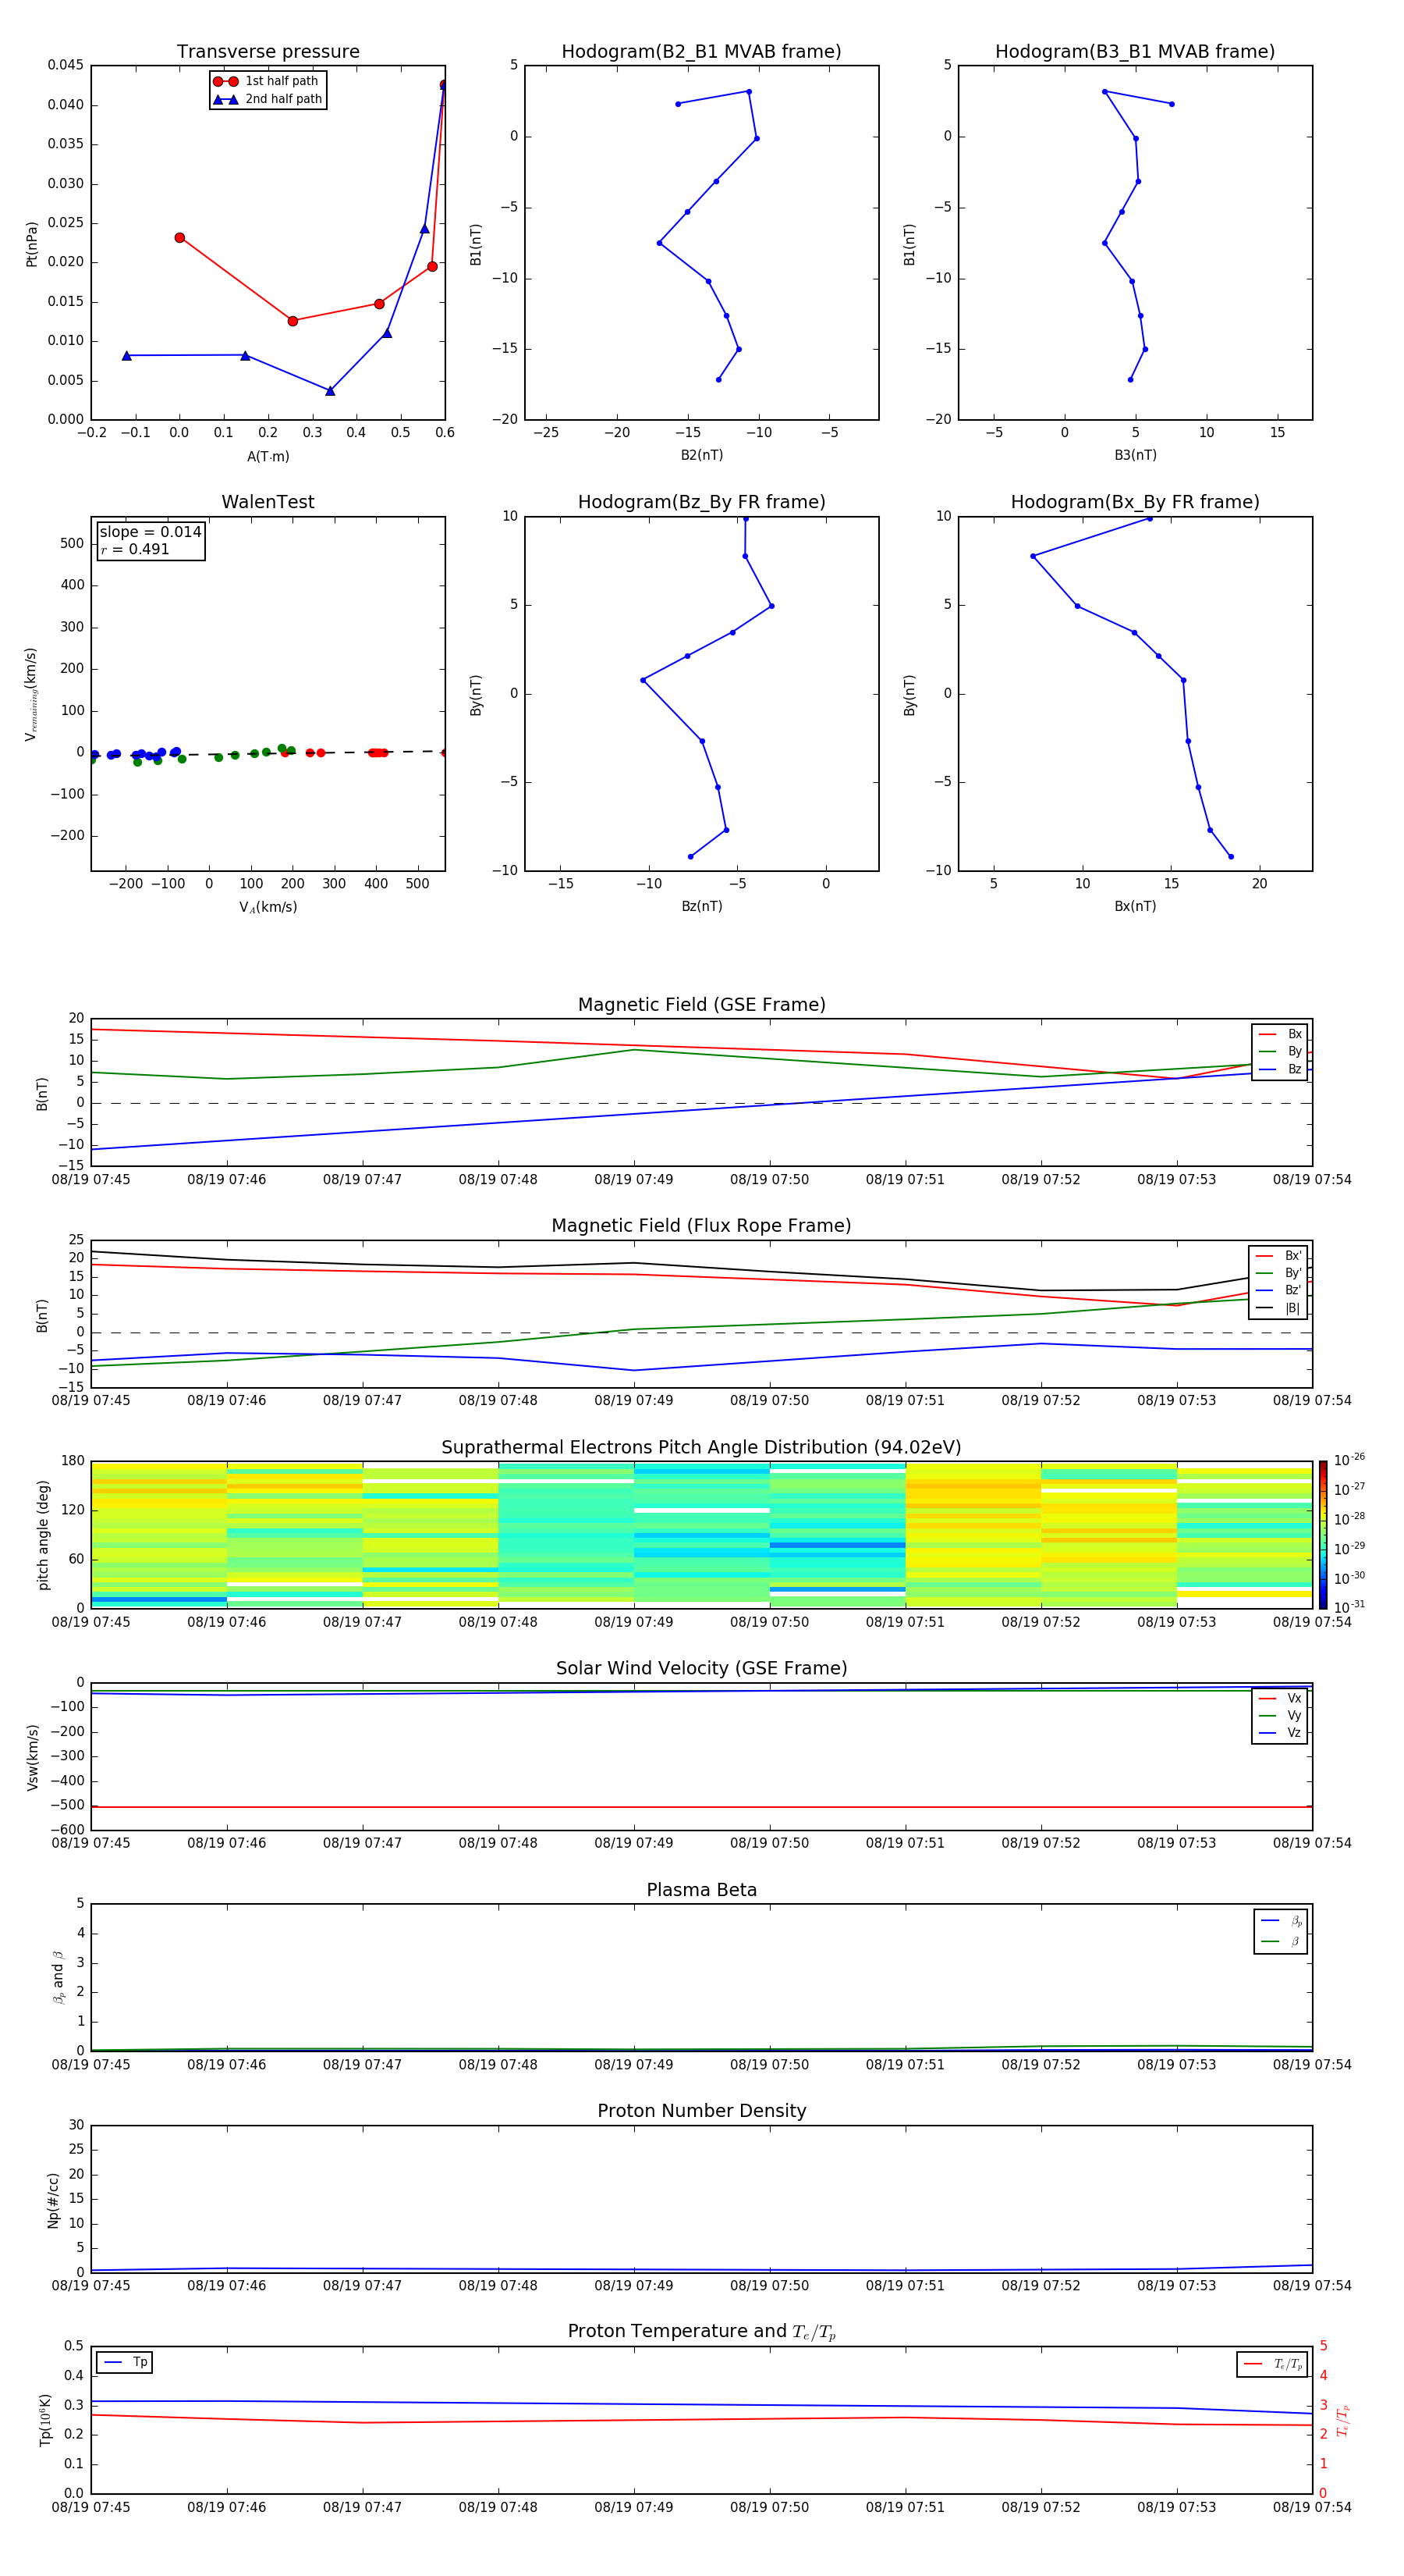Click 'Hodogram(B3_B1 MVAB frame)' title

(1135, 52)
